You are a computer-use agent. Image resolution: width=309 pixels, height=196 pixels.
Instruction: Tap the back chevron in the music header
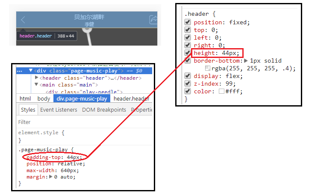pos(23,20)
